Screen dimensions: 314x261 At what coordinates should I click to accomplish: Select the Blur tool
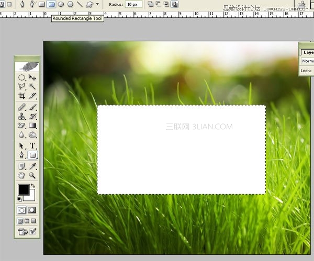click(x=22, y=135)
